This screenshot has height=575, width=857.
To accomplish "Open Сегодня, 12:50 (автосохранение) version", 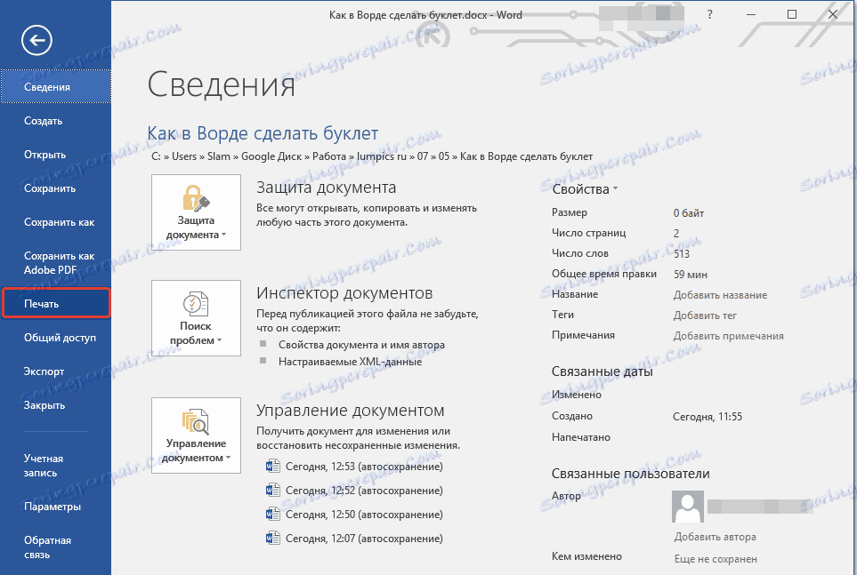I will coord(364,515).
